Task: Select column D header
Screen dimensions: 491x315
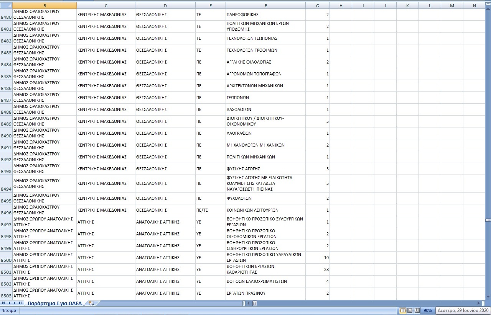Action: [x=165, y=6]
